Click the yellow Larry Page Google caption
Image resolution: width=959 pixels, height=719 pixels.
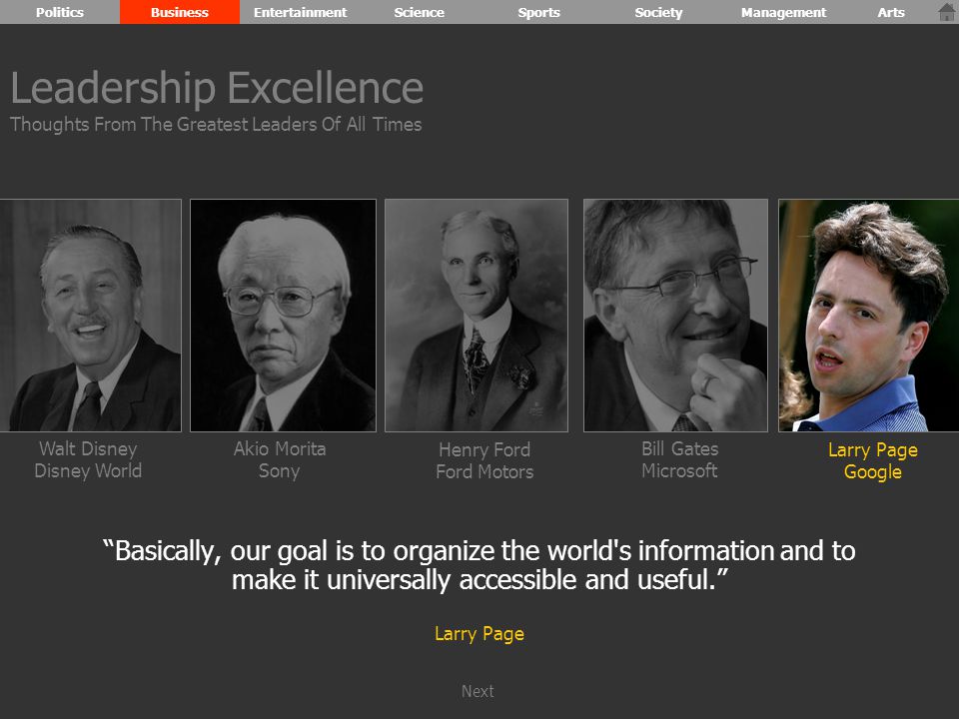point(873,461)
